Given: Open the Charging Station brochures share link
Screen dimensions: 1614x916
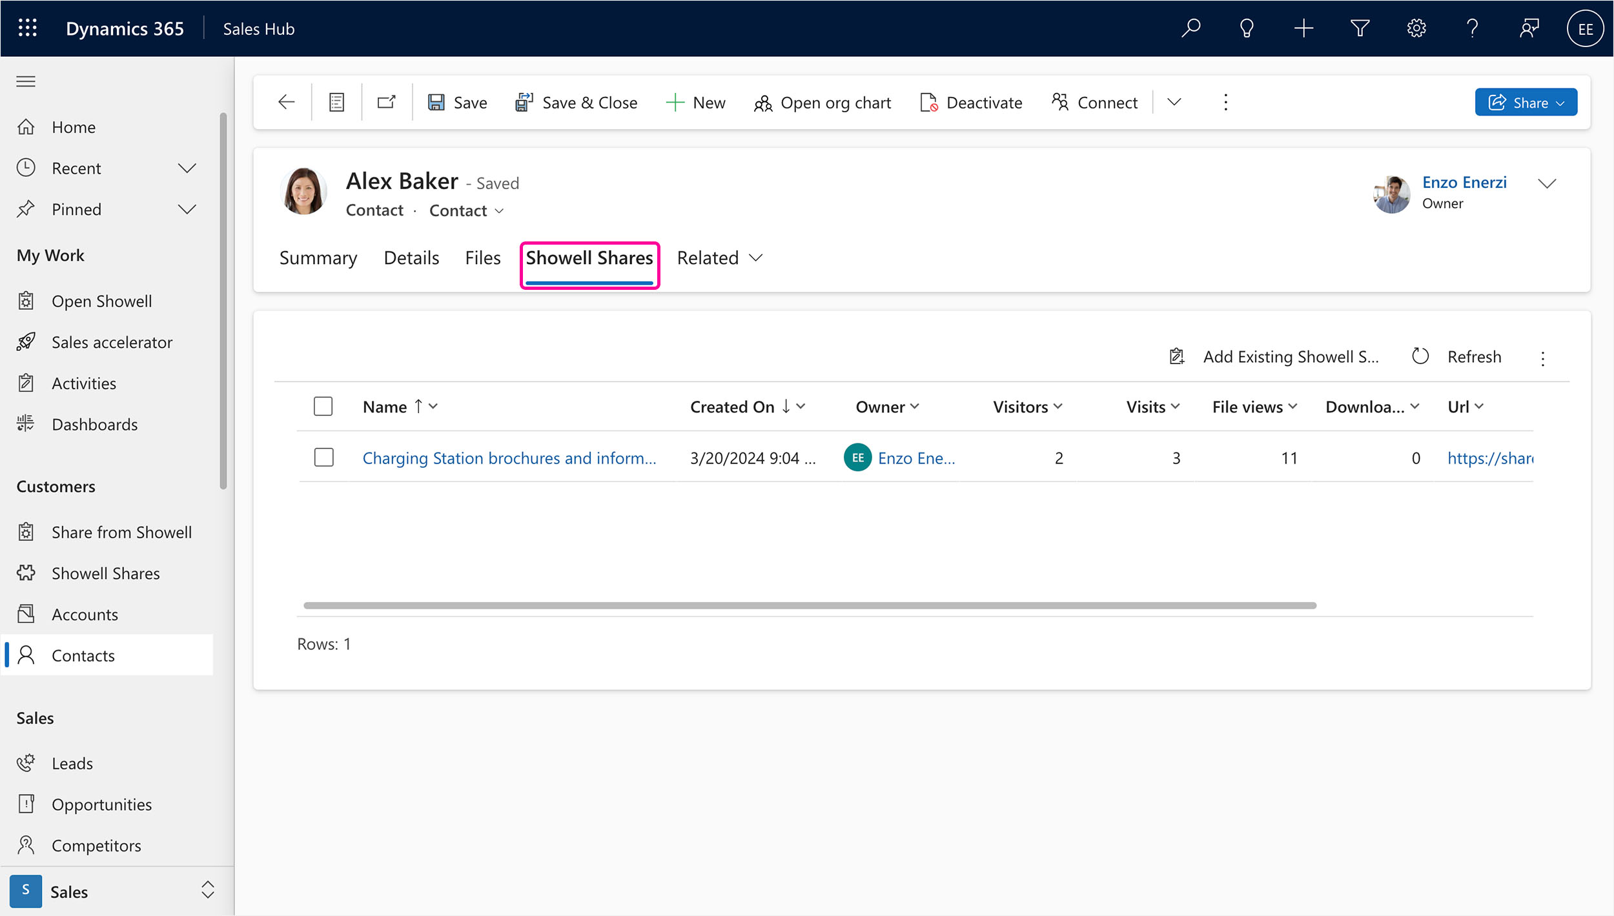Looking at the screenshot, I should [x=509, y=458].
